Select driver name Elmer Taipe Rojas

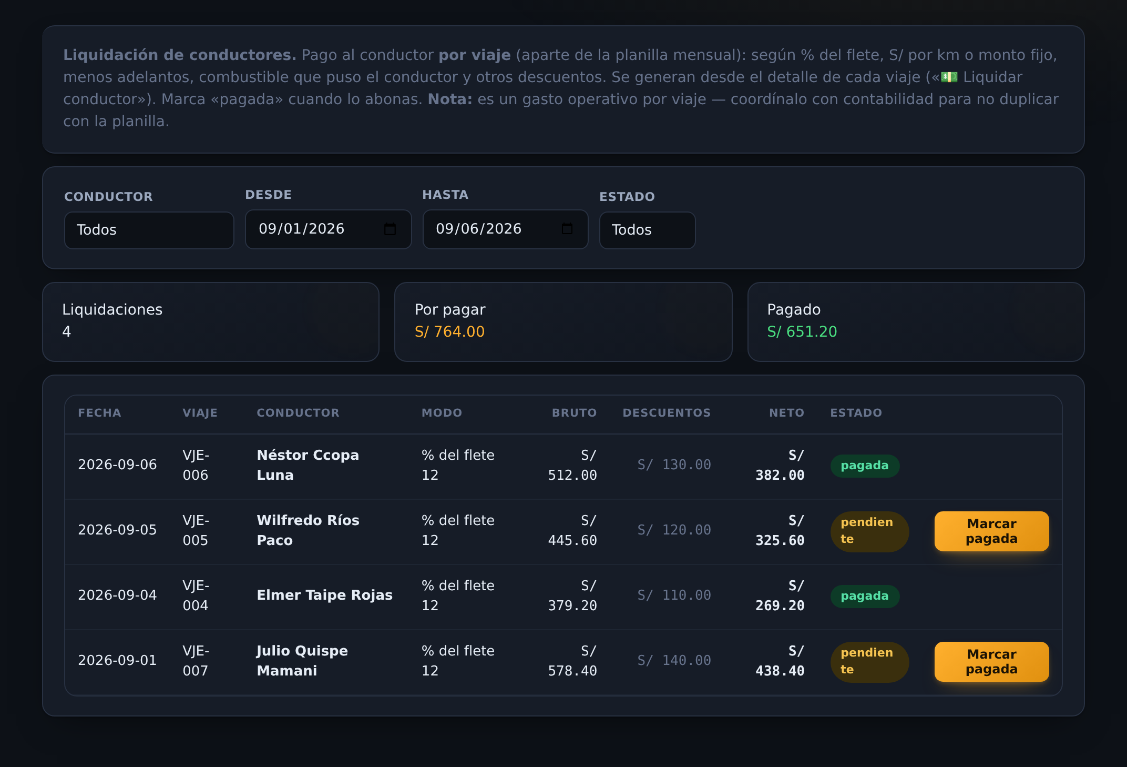pos(324,595)
